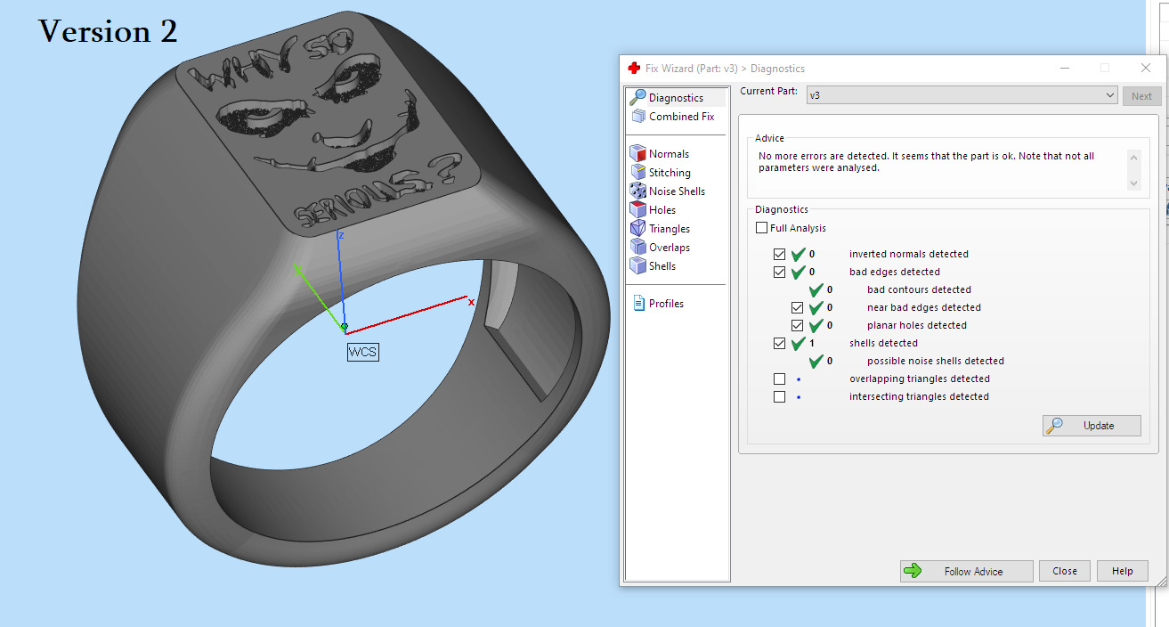Enable intersecting triangles detected checkbox
This screenshot has height=627, width=1169.
click(780, 397)
